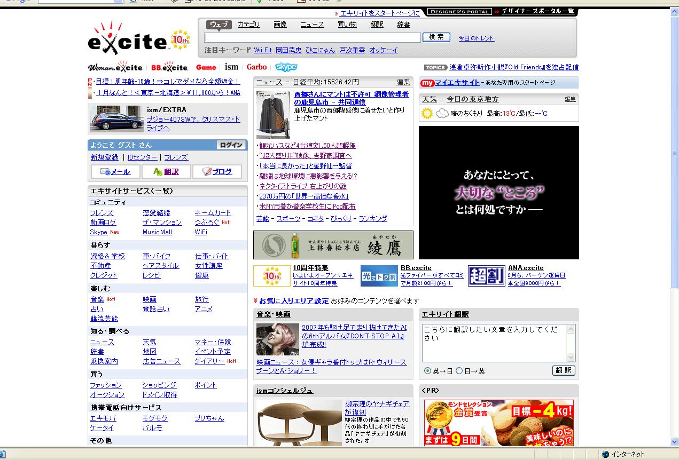Click the excite 10th anniversary logo
This screenshot has height=460, width=679.
[x=139, y=38]
